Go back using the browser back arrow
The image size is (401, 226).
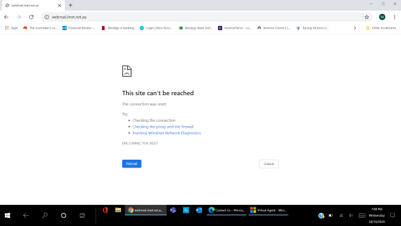pyautogui.click(x=7, y=17)
